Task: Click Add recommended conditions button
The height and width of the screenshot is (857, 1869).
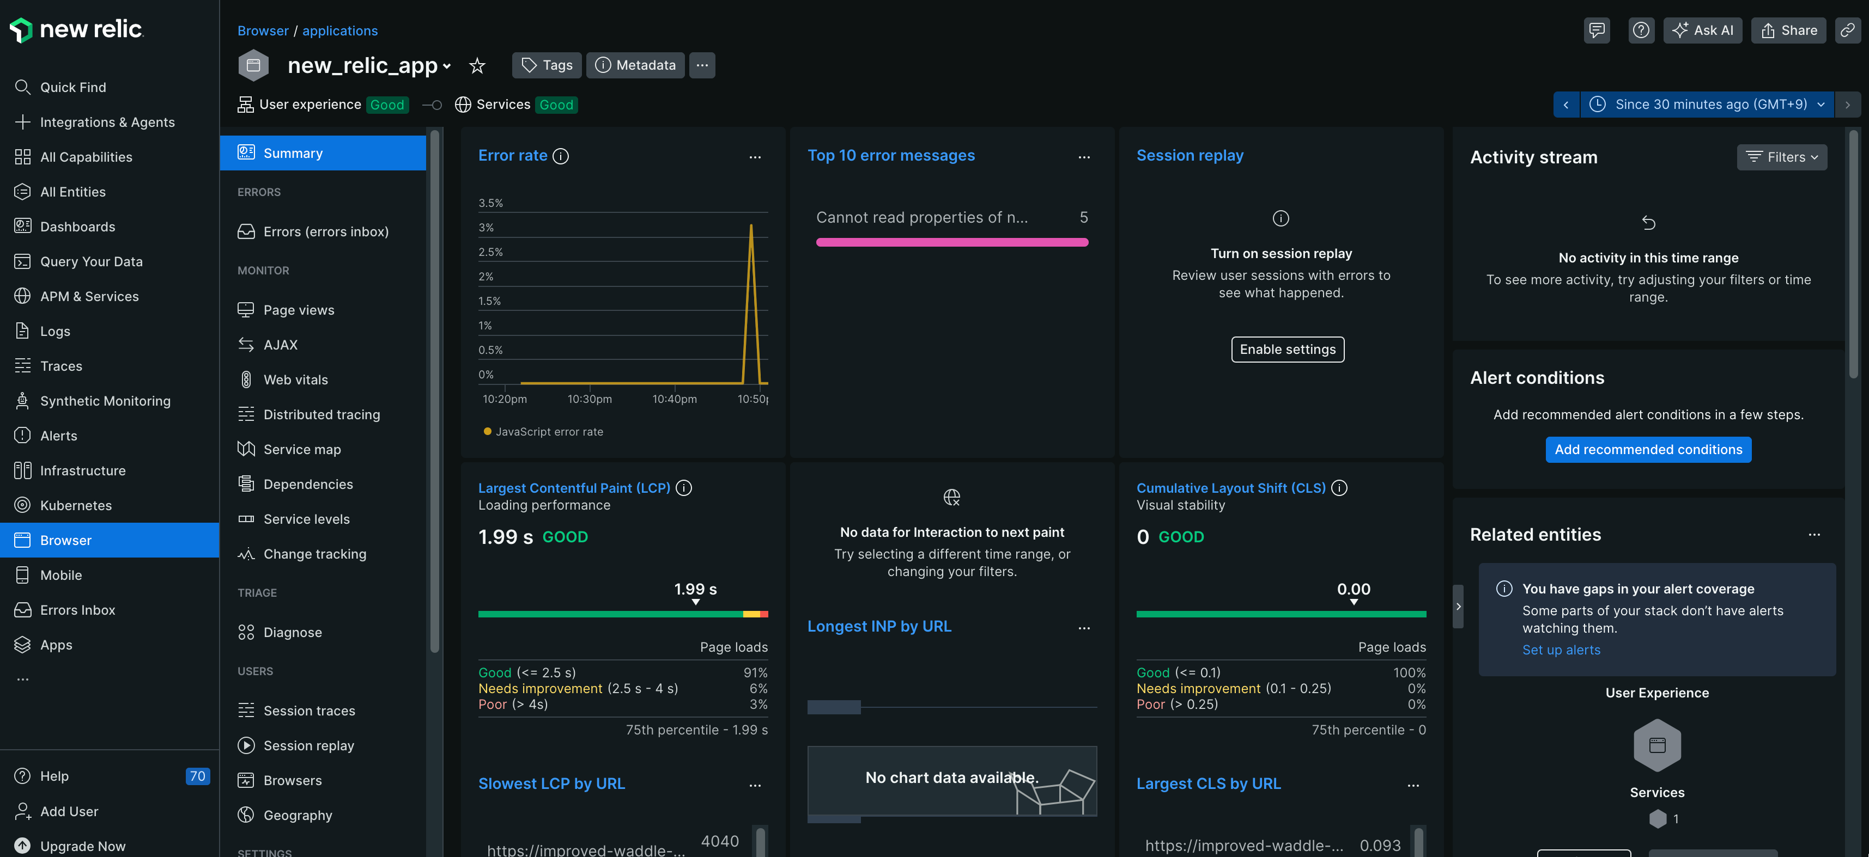Action: pyautogui.click(x=1648, y=450)
